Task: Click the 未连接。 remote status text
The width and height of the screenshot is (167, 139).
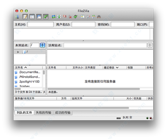Action: (x=53, y=92)
